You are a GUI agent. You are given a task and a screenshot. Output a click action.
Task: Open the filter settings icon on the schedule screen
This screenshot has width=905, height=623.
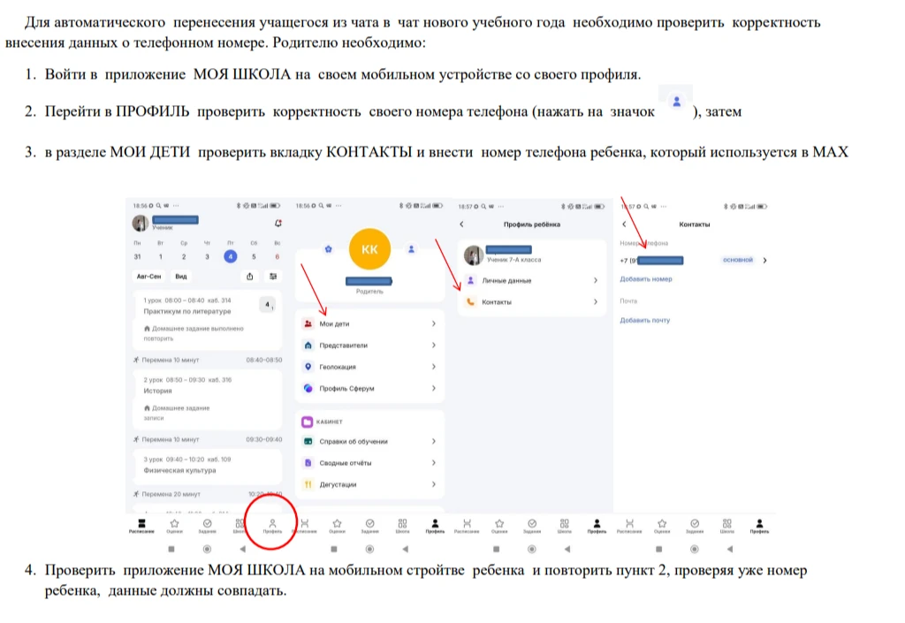(x=274, y=277)
